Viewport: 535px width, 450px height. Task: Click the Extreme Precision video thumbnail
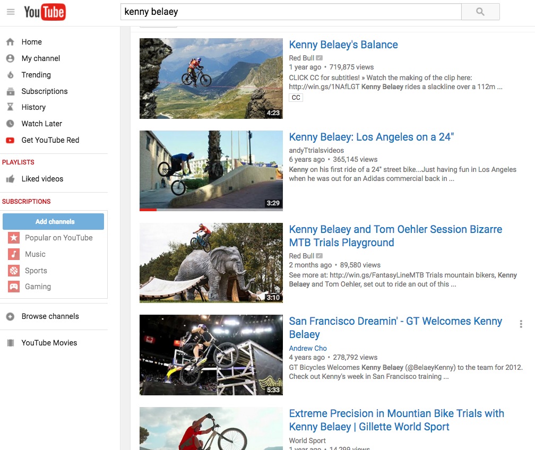click(211, 428)
